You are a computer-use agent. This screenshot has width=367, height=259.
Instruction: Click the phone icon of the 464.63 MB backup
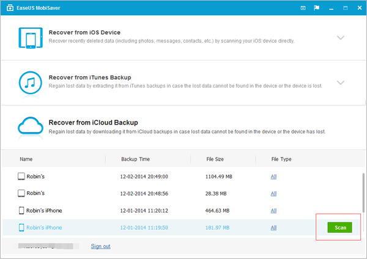[21, 210]
